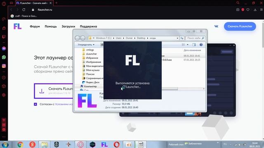Add page to bookmarks with heart icon
This screenshot has width=264, height=148.
tap(248, 10)
